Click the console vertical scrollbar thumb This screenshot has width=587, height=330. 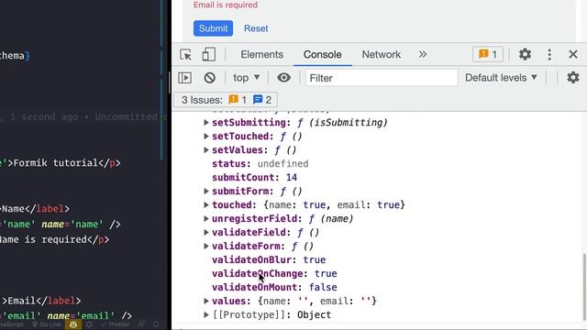[585, 286]
